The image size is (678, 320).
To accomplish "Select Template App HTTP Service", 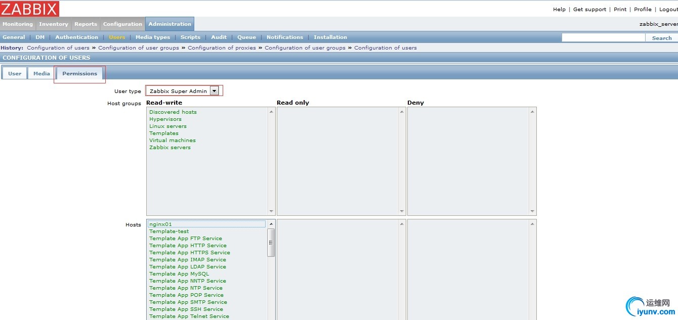I will 188,246.
